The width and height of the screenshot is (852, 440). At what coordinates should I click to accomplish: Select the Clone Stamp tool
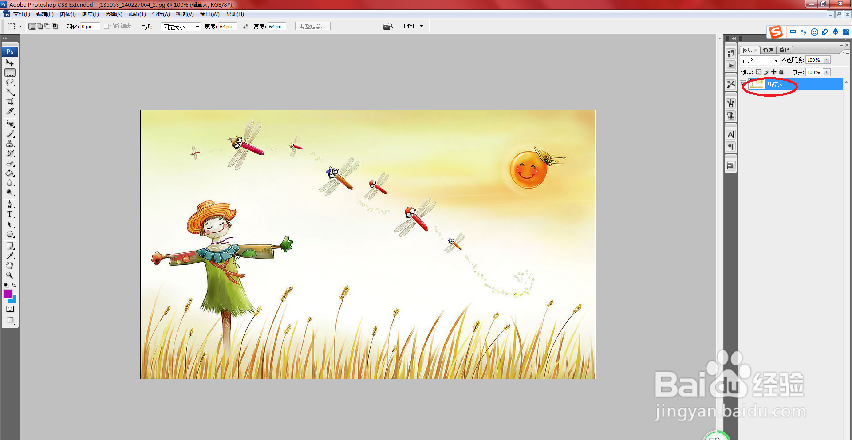point(10,143)
